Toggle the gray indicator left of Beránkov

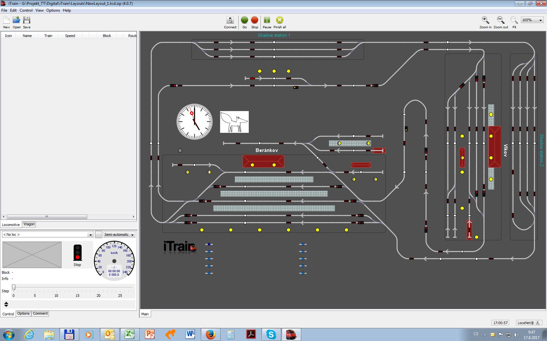tap(180, 150)
